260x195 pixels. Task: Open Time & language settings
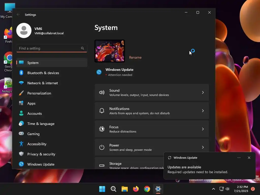pyautogui.click(x=52, y=124)
